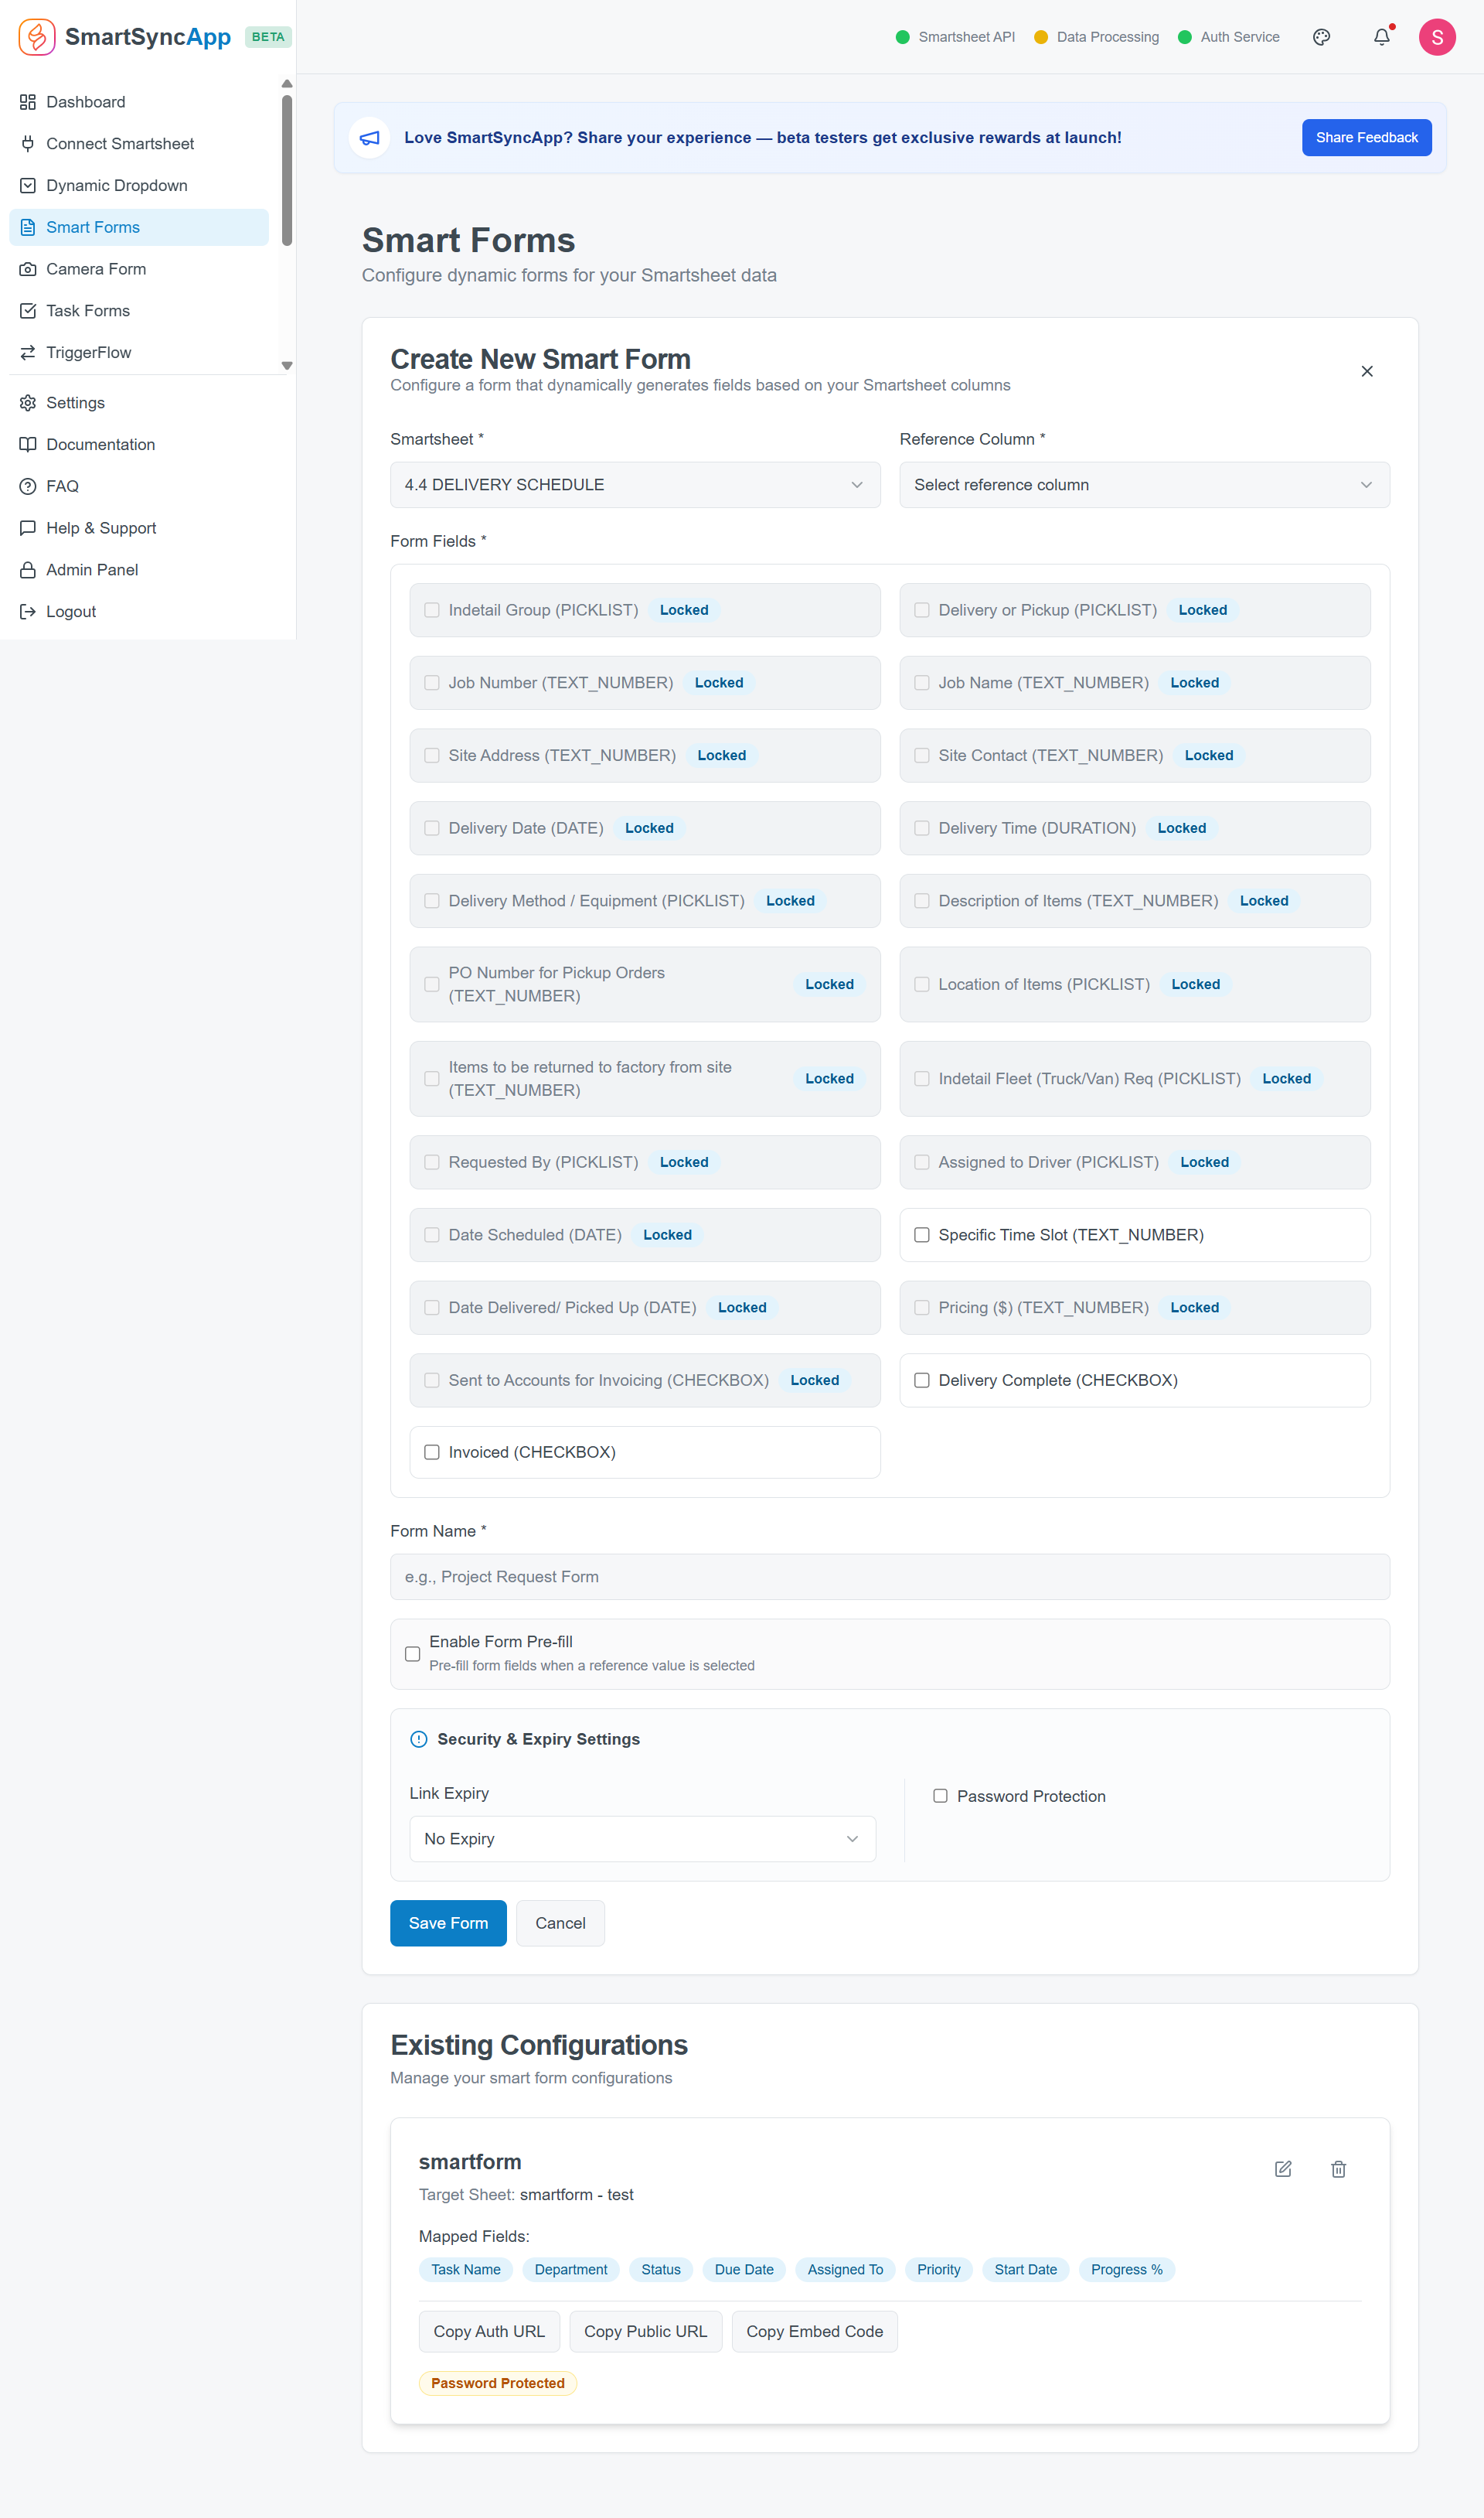Click the Task Forms checkbox icon
The width and height of the screenshot is (1484, 2518).
coord(28,311)
